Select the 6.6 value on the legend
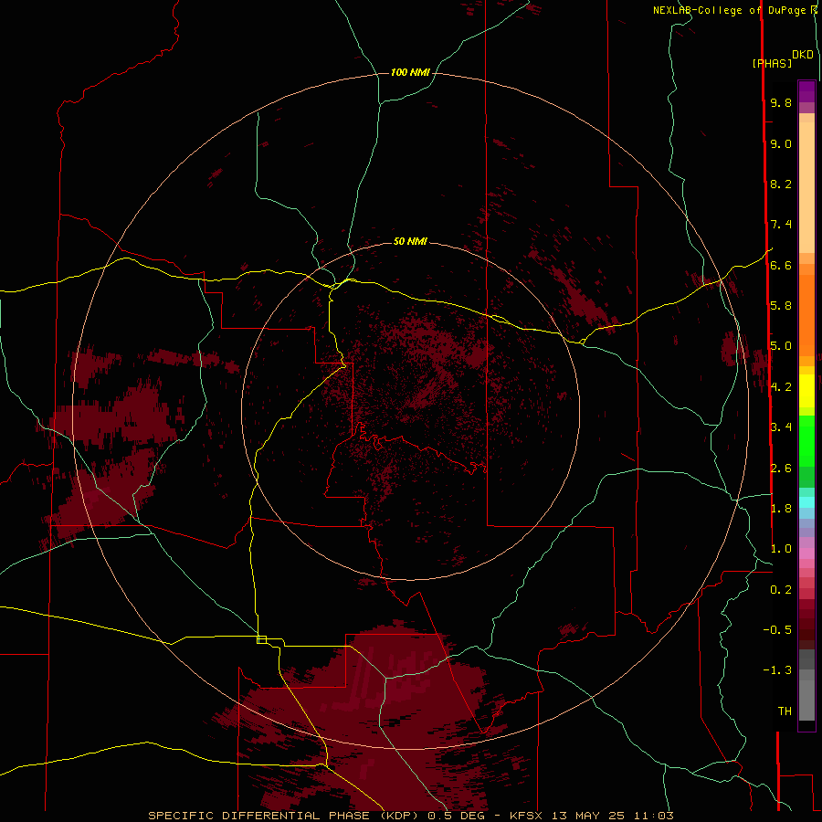The image size is (822, 822). pos(781,265)
